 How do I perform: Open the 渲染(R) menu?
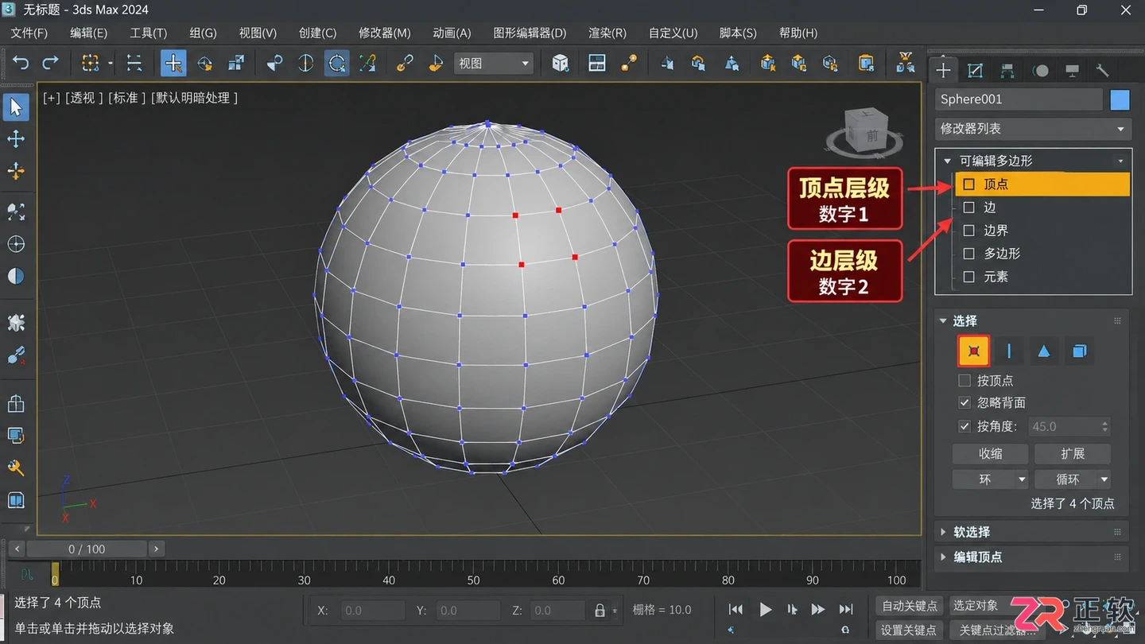point(607,33)
